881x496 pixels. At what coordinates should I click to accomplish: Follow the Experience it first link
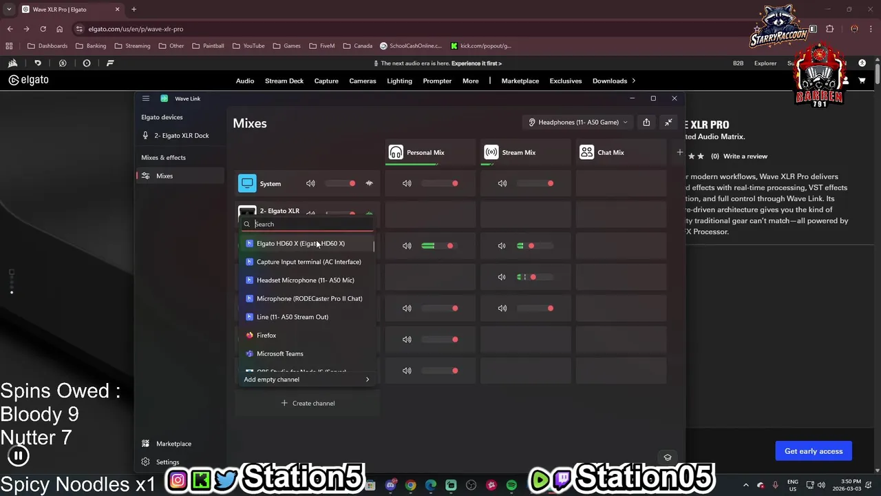[x=476, y=63]
